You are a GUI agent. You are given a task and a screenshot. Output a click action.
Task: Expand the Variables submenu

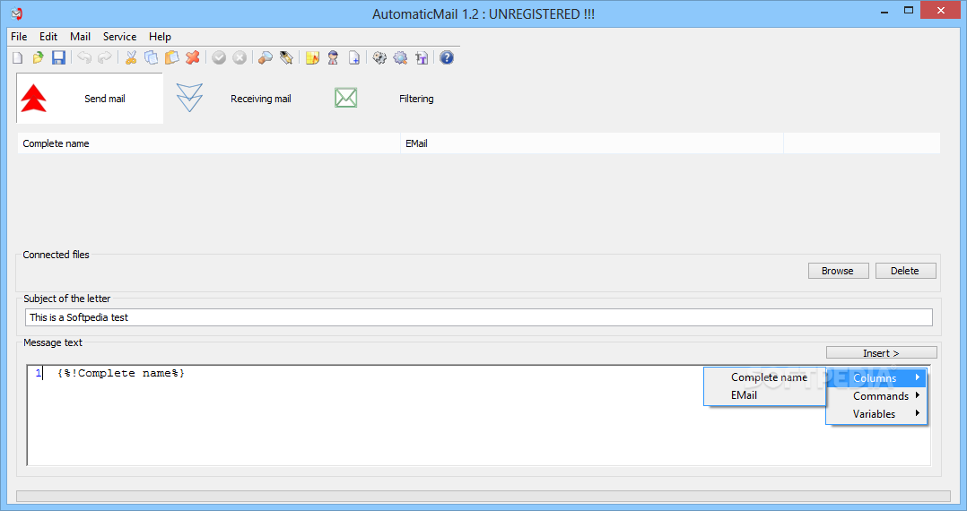click(876, 413)
